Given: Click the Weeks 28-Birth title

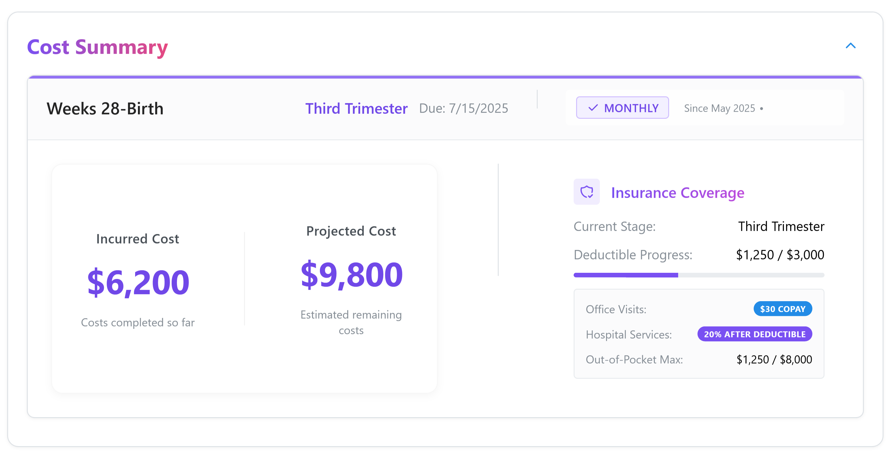Looking at the screenshot, I should coord(105,108).
